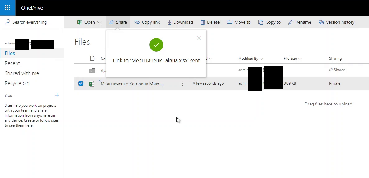Sort by Modified By column

[250, 59]
